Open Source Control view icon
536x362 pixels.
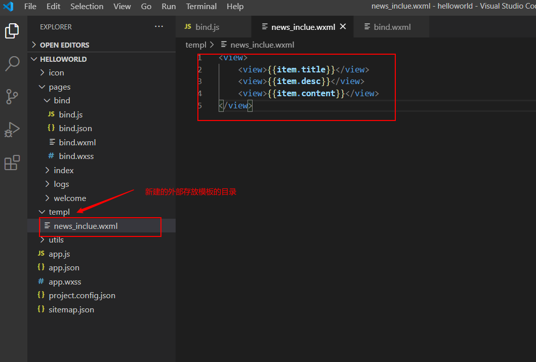click(12, 96)
